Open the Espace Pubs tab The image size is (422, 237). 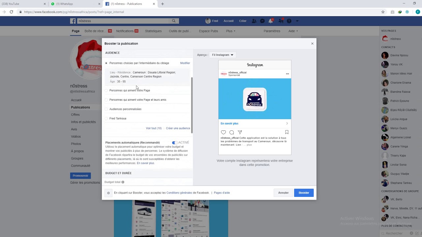[x=208, y=31]
